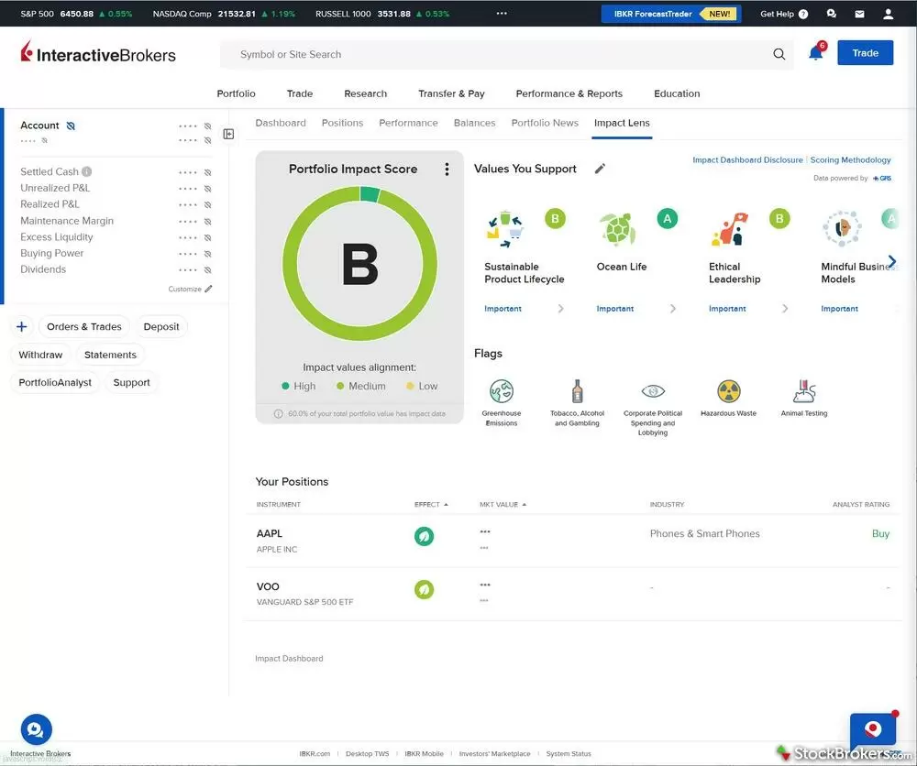Open the mail envelope icon

point(859,14)
